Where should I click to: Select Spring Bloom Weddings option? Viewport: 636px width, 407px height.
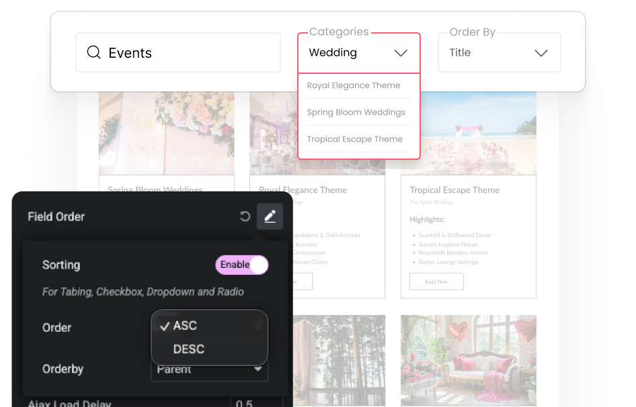[356, 112]
